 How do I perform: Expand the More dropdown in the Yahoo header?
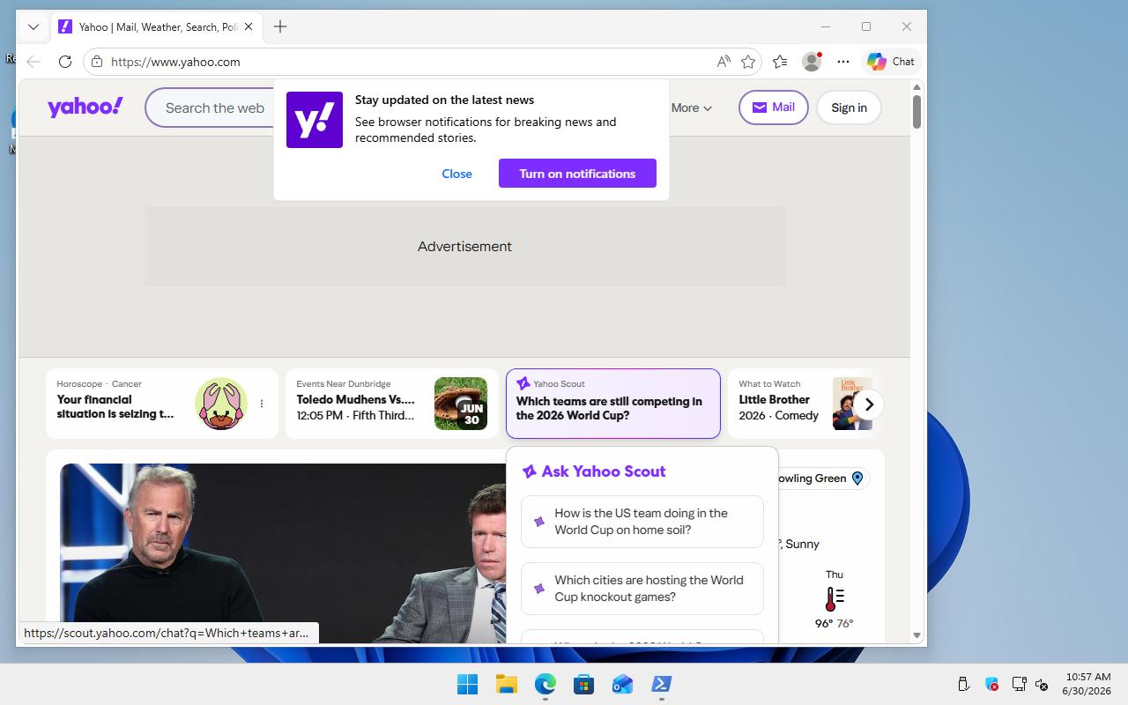coord(692,108)
